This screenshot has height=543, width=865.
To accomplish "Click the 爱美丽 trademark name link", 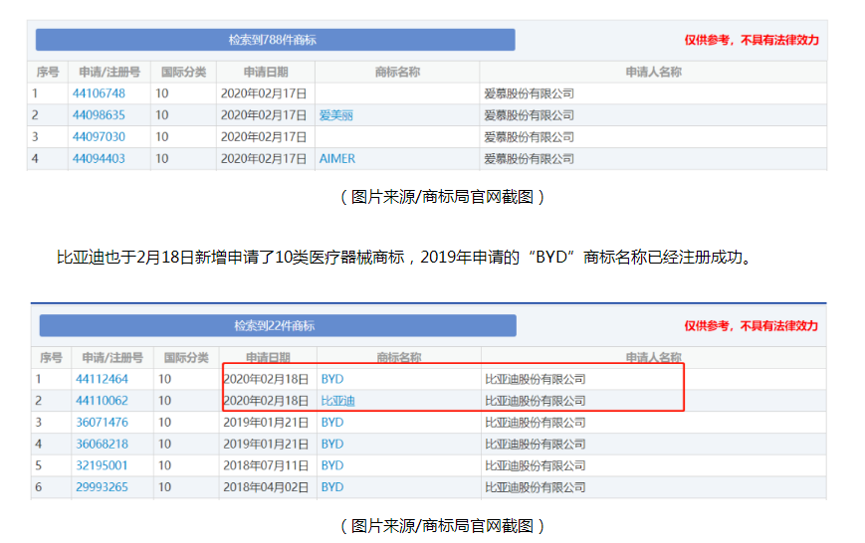I will [x=336, y=115].
